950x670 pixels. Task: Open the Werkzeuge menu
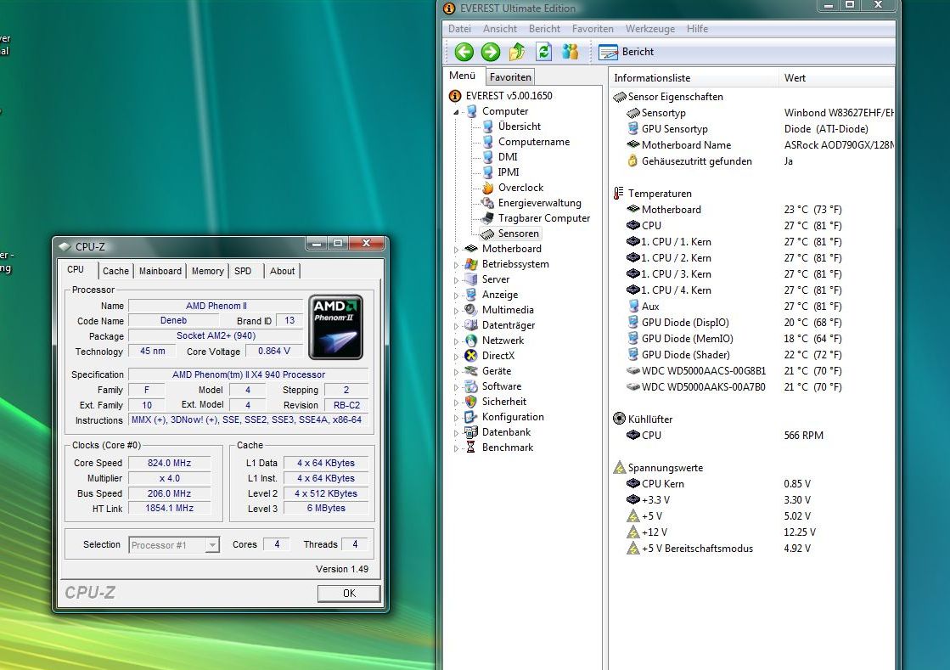(x=649, y=29)
